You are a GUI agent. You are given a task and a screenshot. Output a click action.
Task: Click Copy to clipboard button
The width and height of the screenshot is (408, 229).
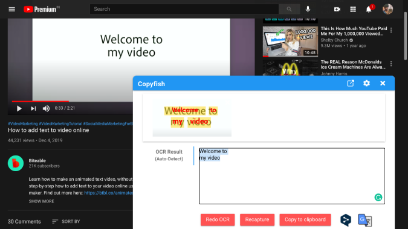tap(305, 220)
